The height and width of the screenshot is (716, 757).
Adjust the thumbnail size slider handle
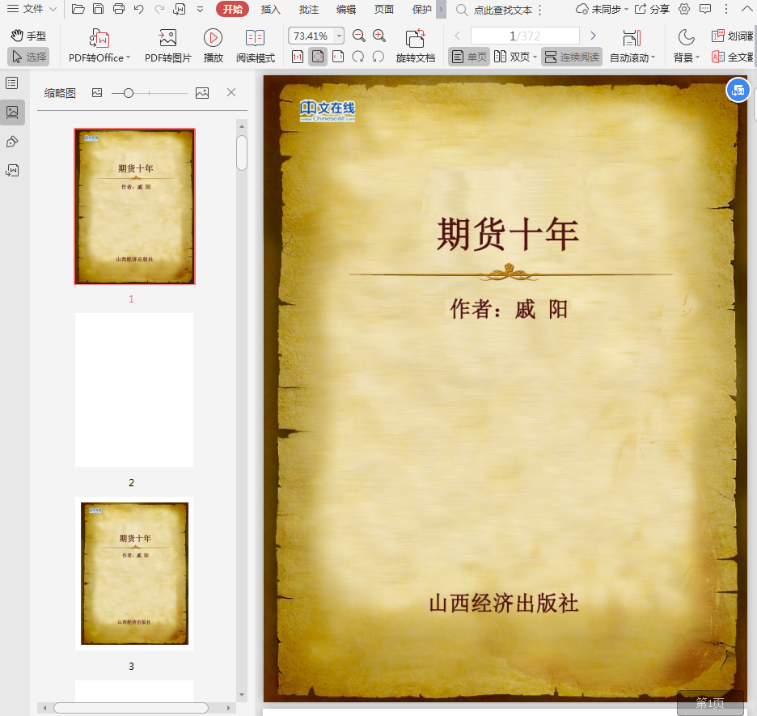129,93
